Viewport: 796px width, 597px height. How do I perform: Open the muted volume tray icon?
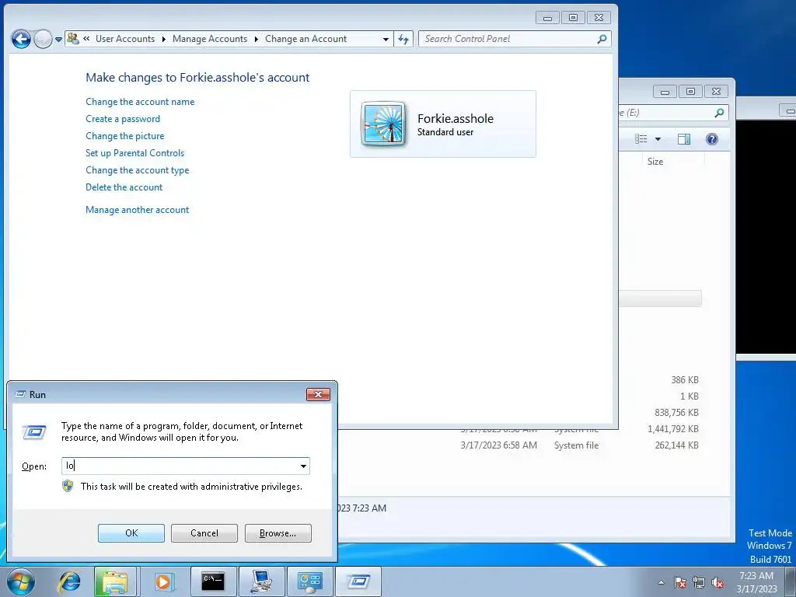coord(717,582)
